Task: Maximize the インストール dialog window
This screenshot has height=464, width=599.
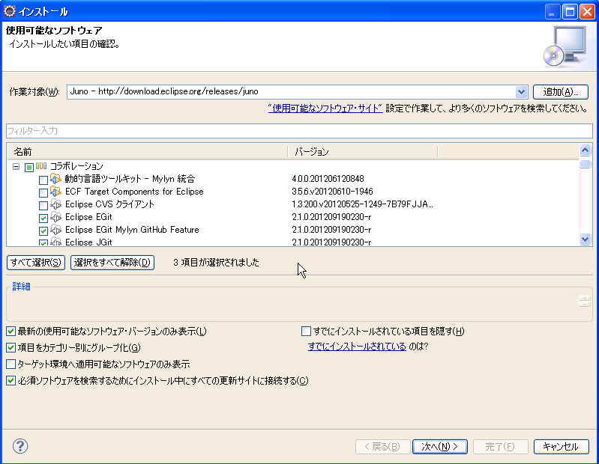Action: (x=570, y=12)
